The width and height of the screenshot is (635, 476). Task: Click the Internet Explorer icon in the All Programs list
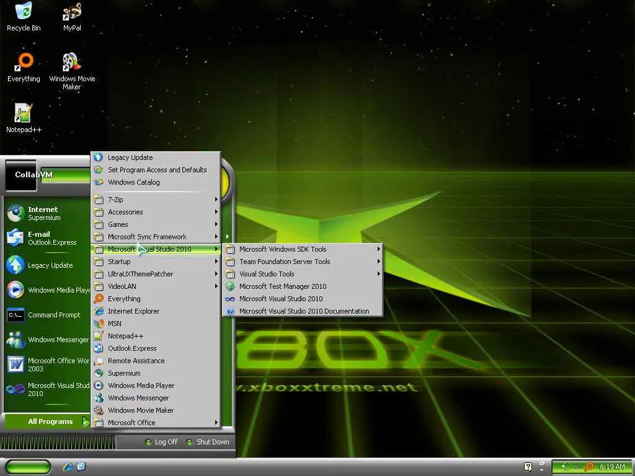click(99, 311)
